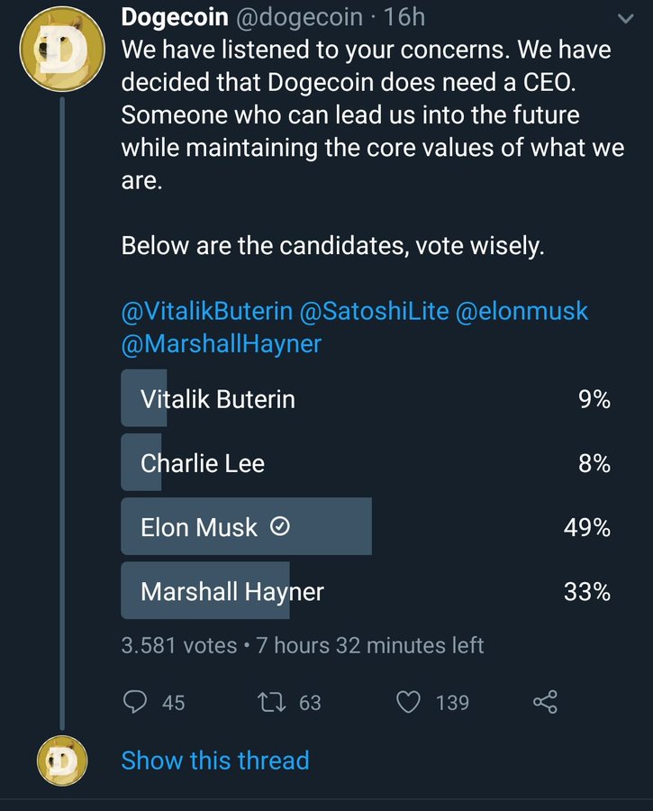The height and width of the screenshot is (811, 653).
Task: Visit the @elonmusk mention link
Action: pyautogui.click(x=522, y=312)
